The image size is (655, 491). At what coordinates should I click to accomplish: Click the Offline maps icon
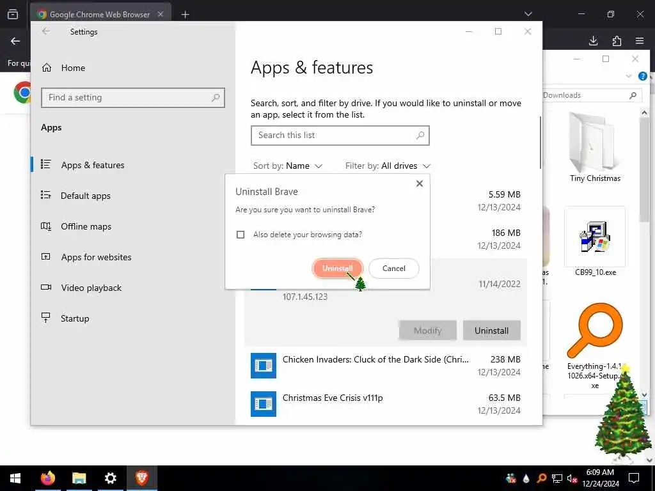[x=46, y=226]
